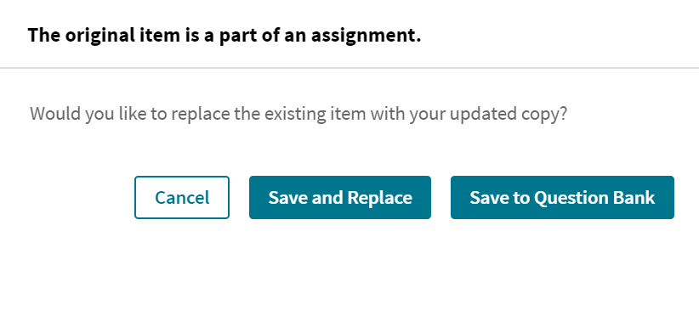Choose the white outlined Cancel button
The image size is (699, 310).
coord(182,197)
